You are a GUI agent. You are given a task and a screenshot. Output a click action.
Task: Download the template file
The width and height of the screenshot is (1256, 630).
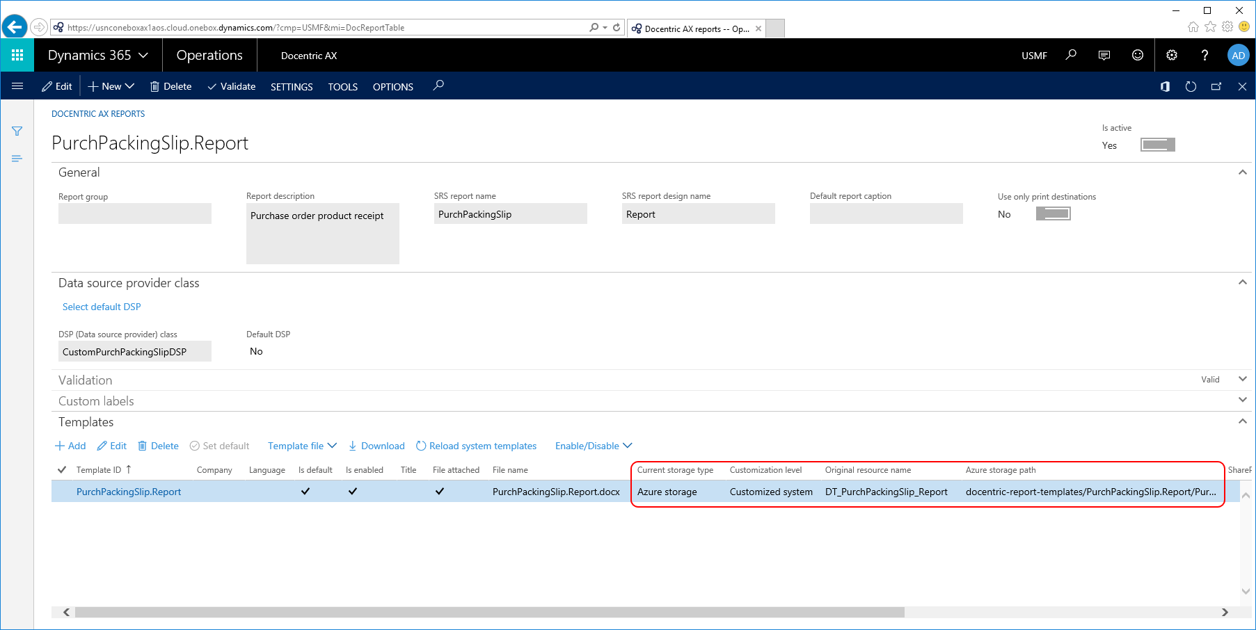click(x=376, y=446)
